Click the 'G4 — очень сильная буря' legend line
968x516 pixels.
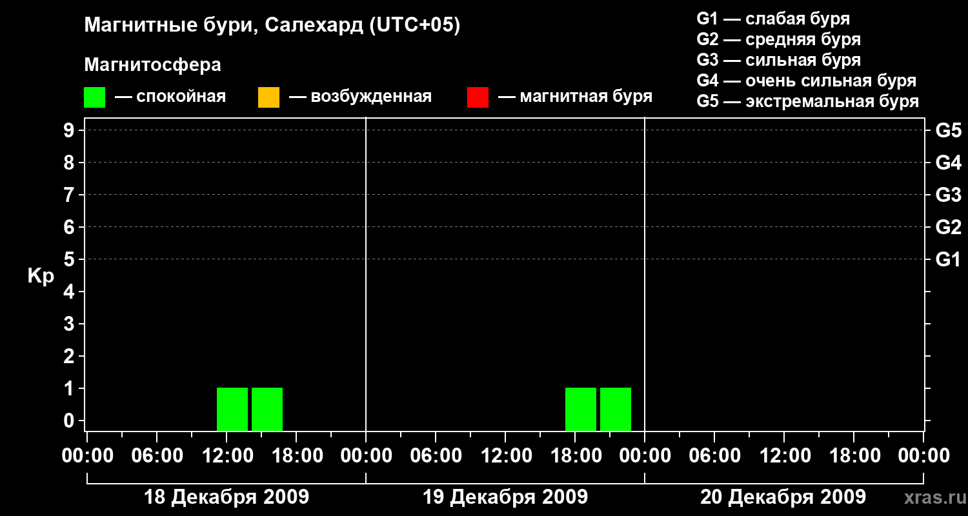click(x=807, y=81)
